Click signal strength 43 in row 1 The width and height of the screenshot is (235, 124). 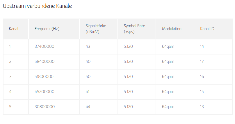(88, 46)
